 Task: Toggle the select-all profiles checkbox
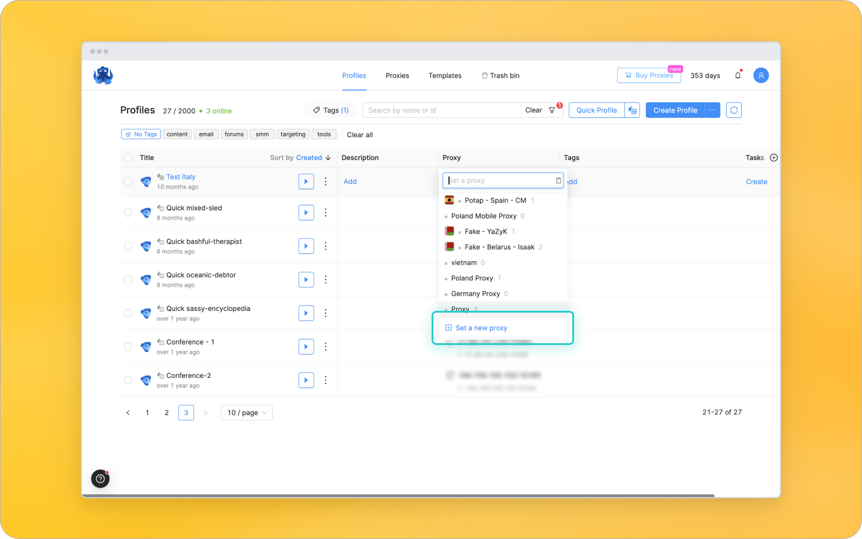click(128, 158)
